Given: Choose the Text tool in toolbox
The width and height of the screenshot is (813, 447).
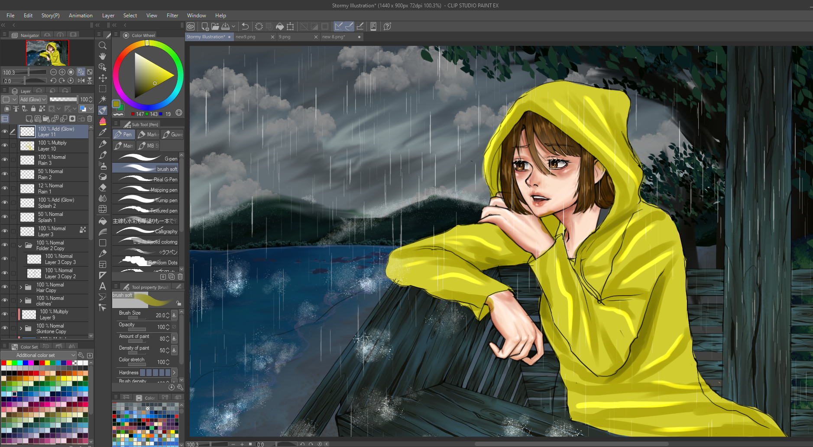Looking at the screenshot, I should coord(103,286).
